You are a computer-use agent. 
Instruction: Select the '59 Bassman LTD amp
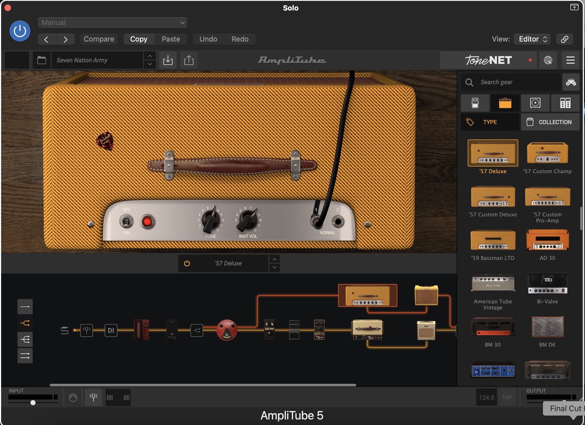coord(493,240)
